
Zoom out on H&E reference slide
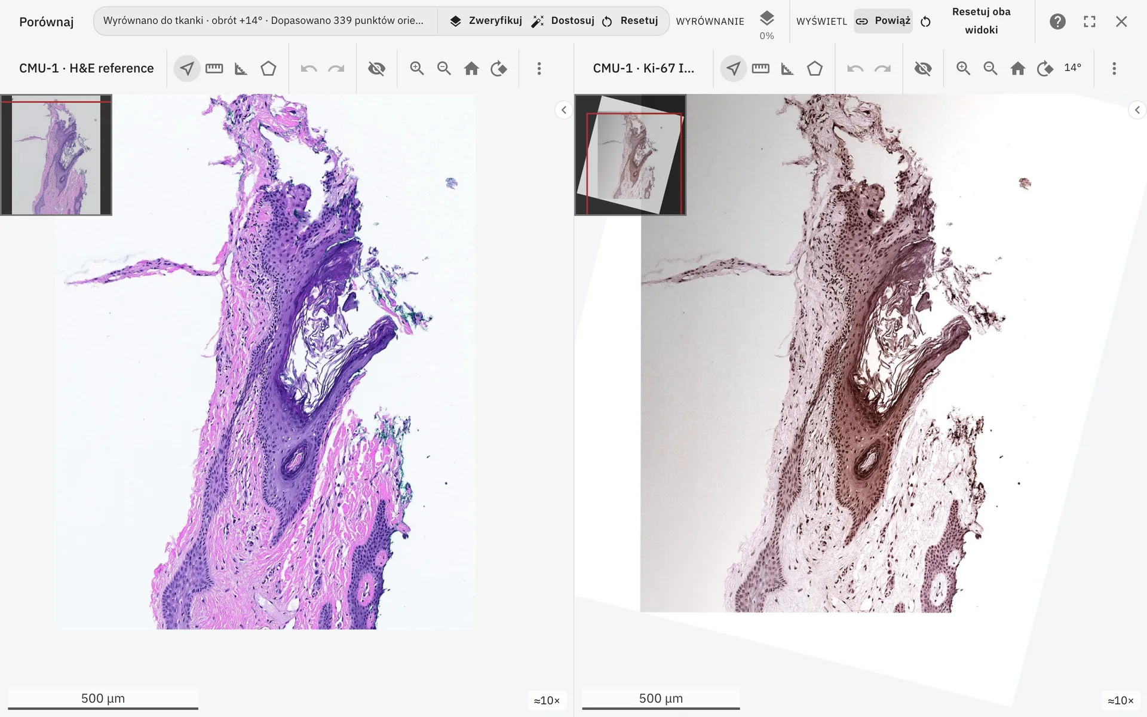(444, 69)
